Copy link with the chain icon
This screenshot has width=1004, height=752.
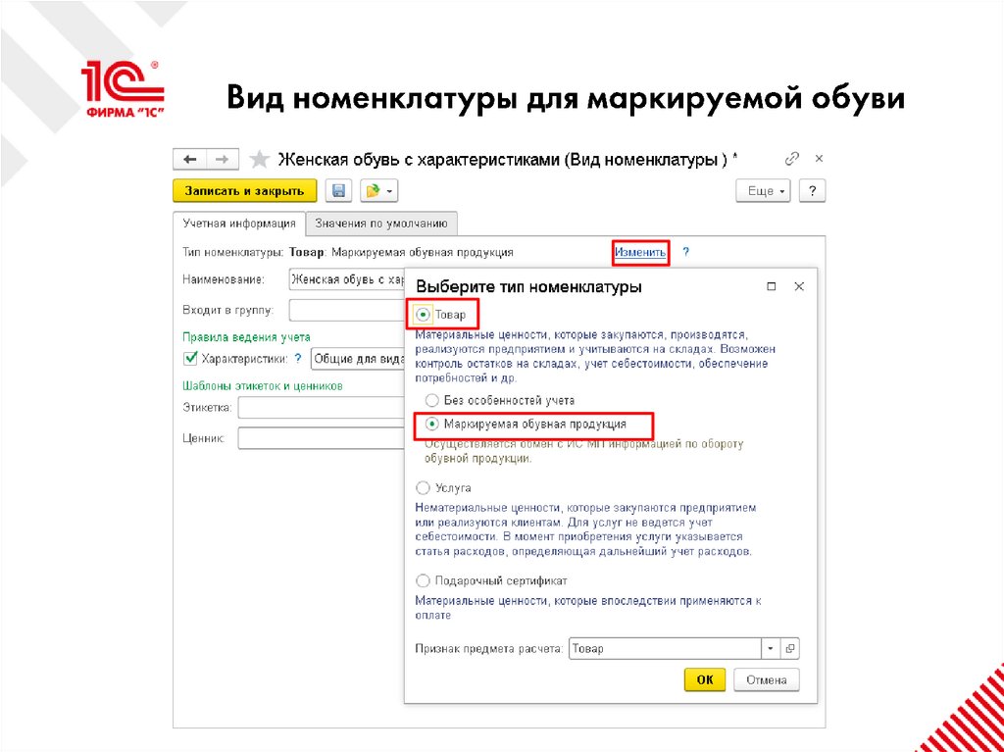click(x=792, y=159)
